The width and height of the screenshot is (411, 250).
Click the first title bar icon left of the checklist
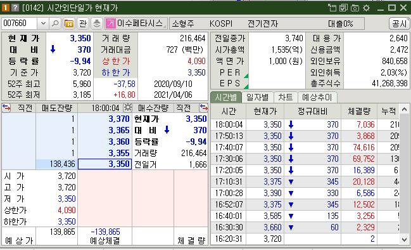click(x=332, y=8)
